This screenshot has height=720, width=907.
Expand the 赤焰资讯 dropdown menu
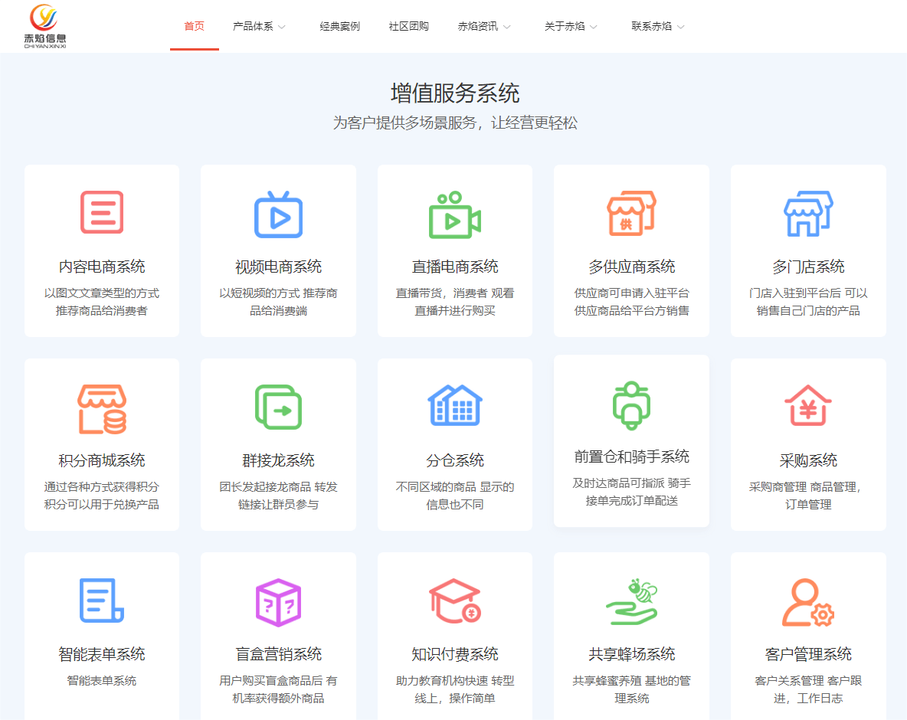(x=484, y=27)
